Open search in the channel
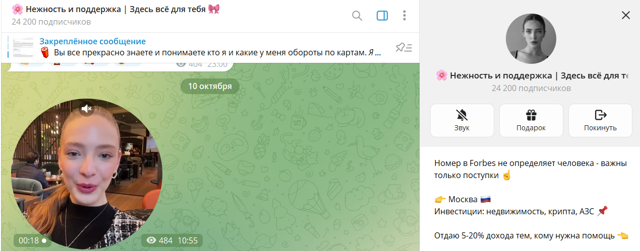The width and height of the screenshot is (640, 251). pos(357,16)
